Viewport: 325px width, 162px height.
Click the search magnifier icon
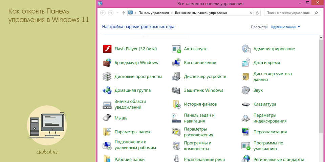click(316, 13)
